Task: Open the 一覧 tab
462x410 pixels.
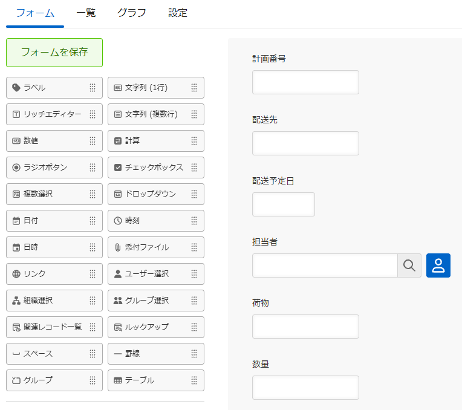Action: [86, 13]
